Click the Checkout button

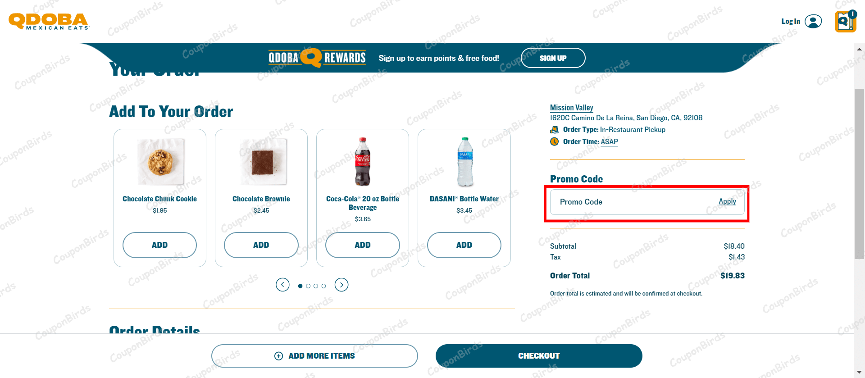click(539, 356)
